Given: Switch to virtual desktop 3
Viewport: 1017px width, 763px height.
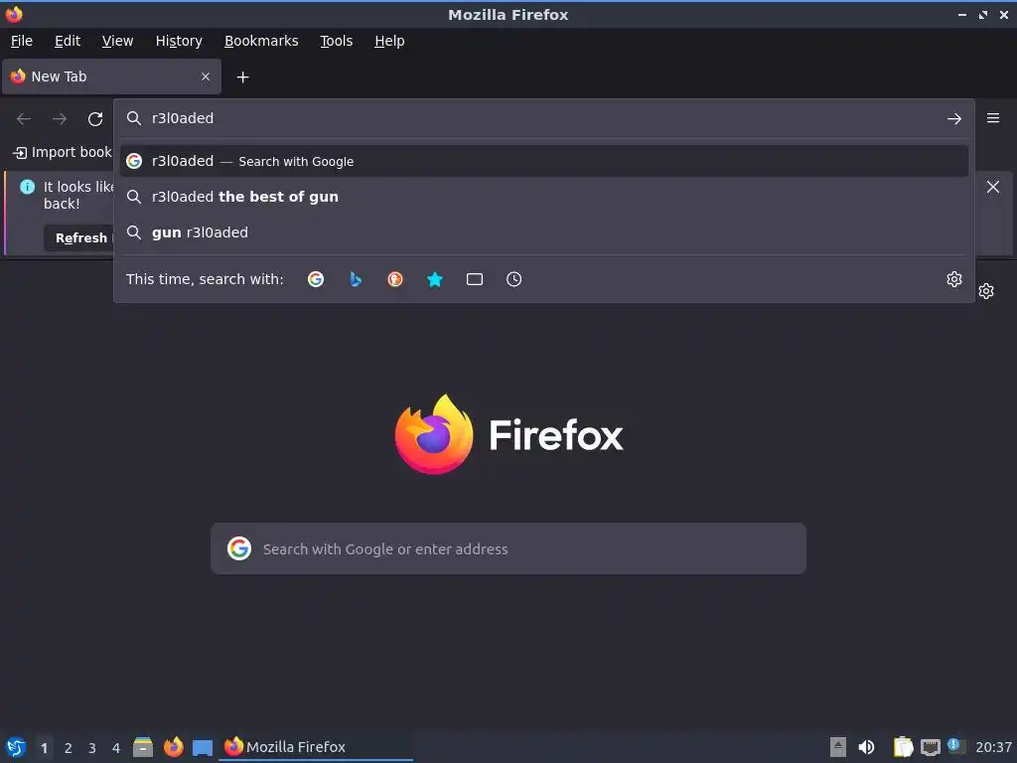Looking at the screenshot, I should 92,748.
